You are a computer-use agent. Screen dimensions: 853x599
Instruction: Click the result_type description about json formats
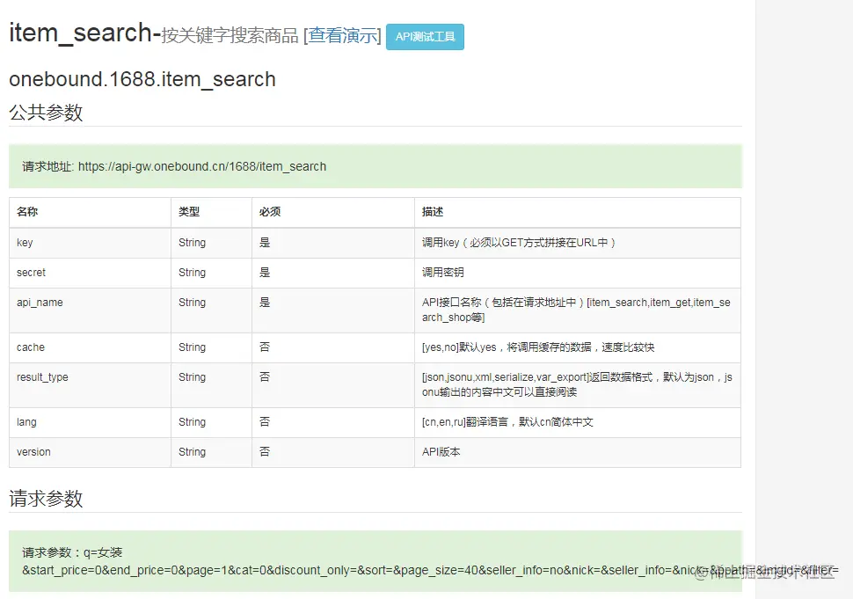point(577,384)
